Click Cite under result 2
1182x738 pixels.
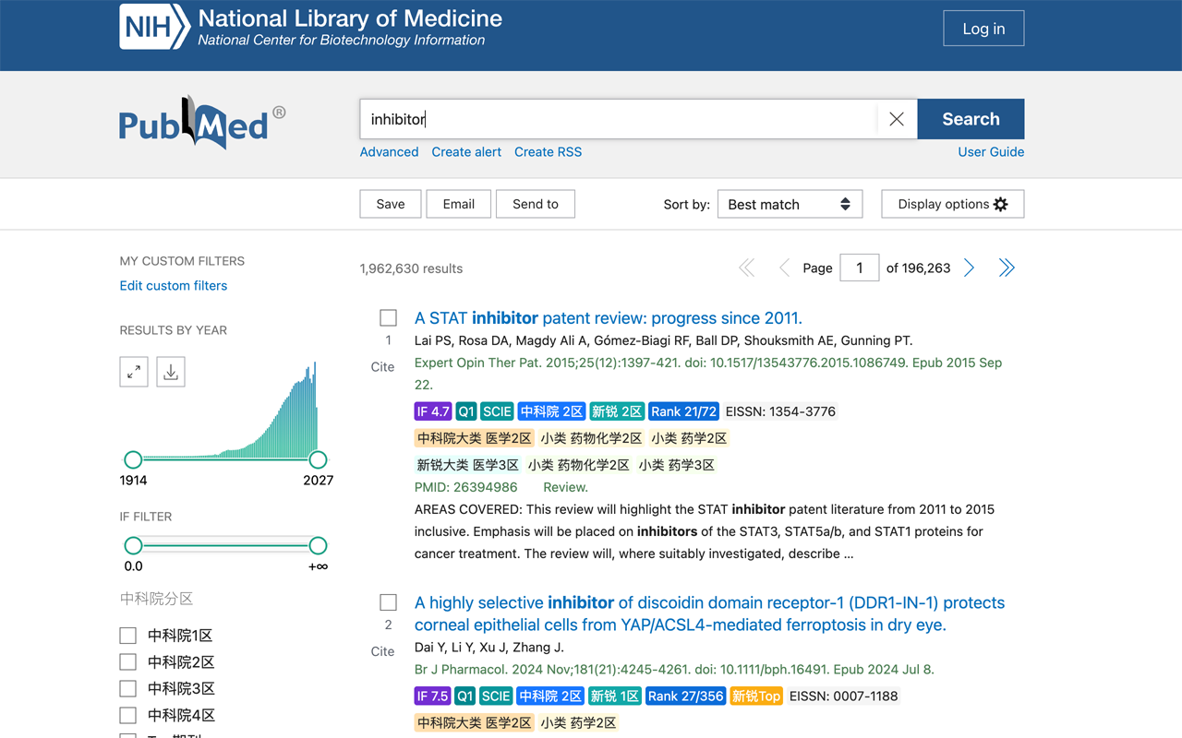(x=382, y=651)
